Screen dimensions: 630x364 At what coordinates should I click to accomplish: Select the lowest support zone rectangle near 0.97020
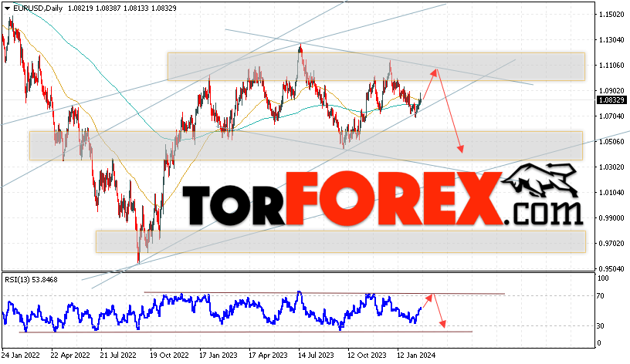(340, 241)
